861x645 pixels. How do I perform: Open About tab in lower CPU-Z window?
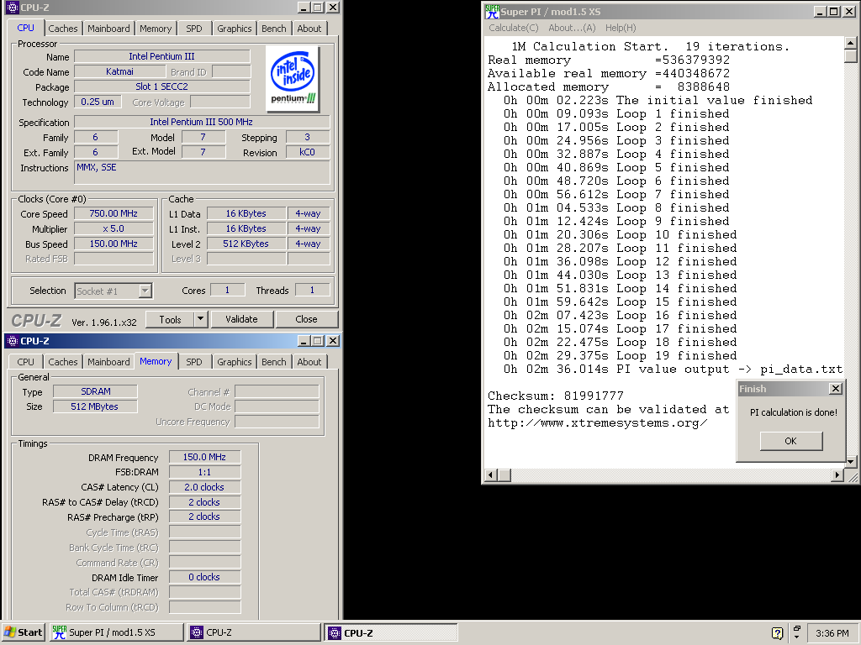(309, 362)
